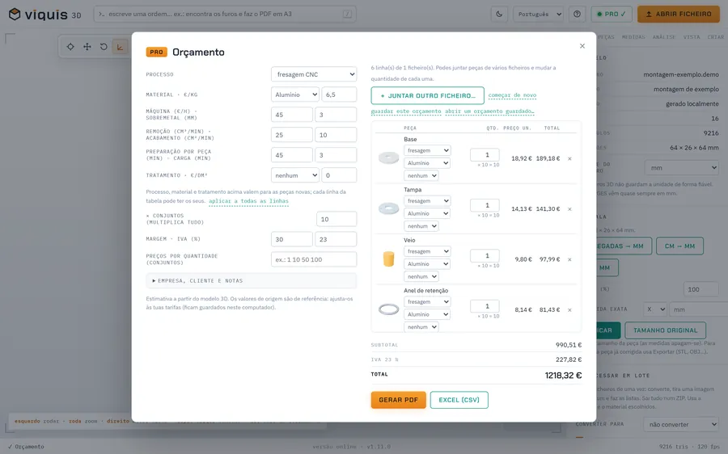Viewport: 728px width, 454px height.
Task: Open the Português language dropdown
Action: (x=539, y=14)
